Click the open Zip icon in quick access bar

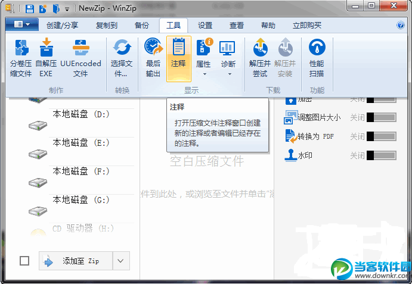point(55,9)
